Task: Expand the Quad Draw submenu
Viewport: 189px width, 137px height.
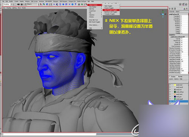Action: (x=95, y=11)
